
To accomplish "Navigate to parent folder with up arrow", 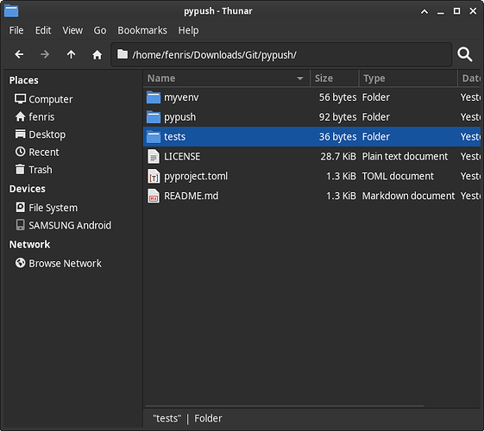I will coord(71,54).
